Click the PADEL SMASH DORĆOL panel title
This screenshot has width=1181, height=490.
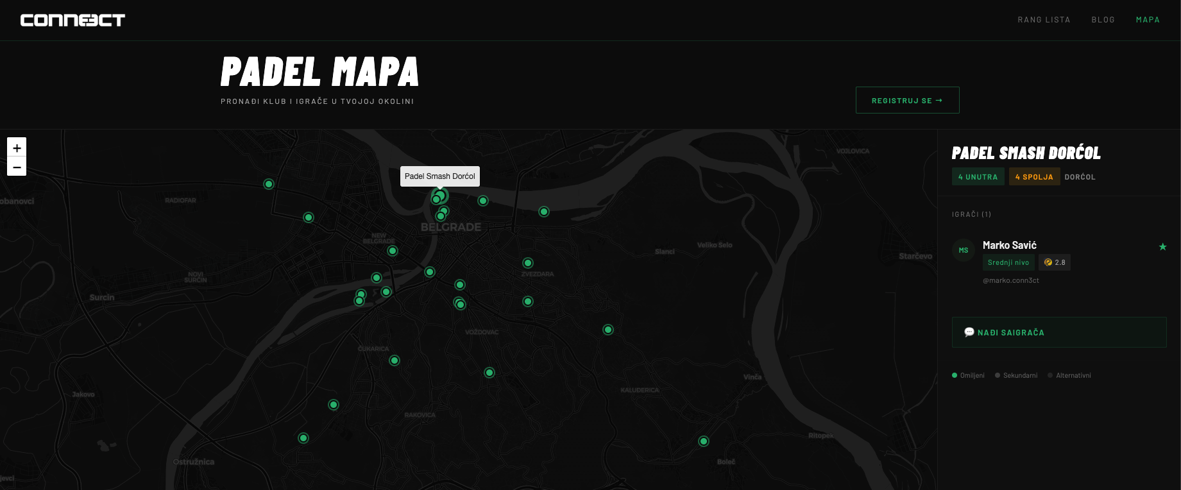[1026, 153]
